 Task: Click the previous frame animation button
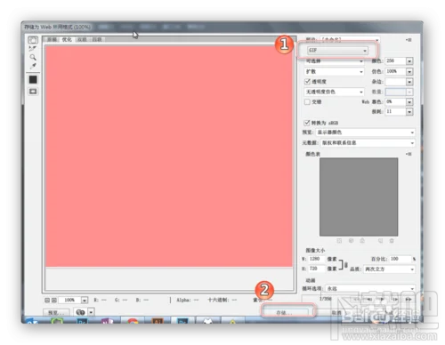click(x=369, y=300)
